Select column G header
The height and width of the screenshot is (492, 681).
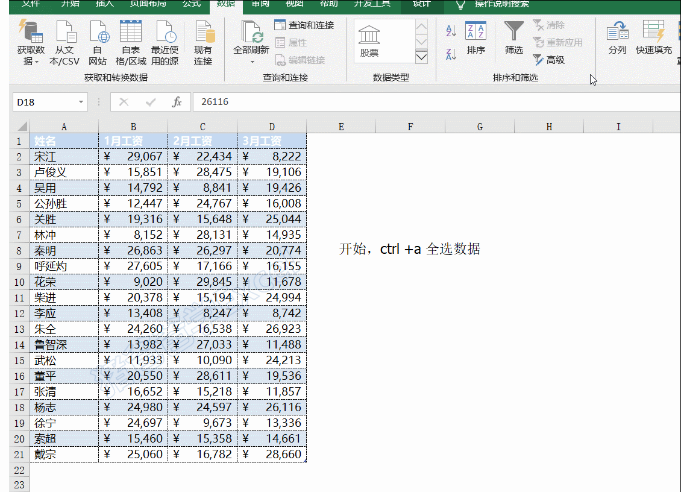click(480, 127)
